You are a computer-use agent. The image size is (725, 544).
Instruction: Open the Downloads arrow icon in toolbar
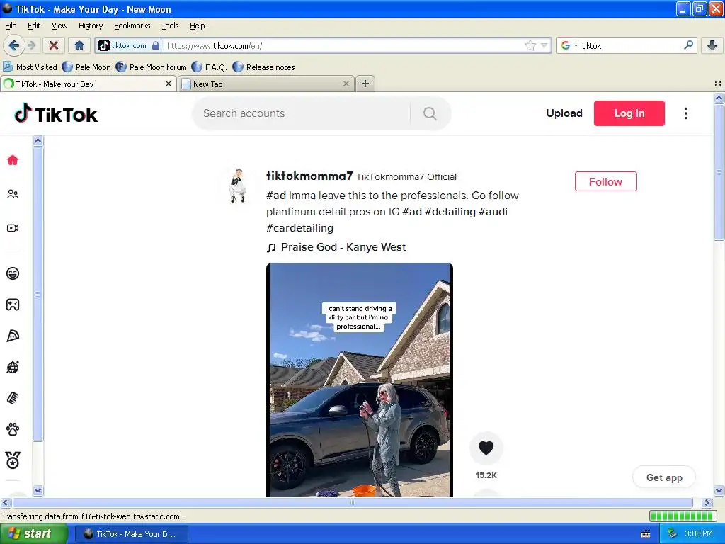coord(712,45)
